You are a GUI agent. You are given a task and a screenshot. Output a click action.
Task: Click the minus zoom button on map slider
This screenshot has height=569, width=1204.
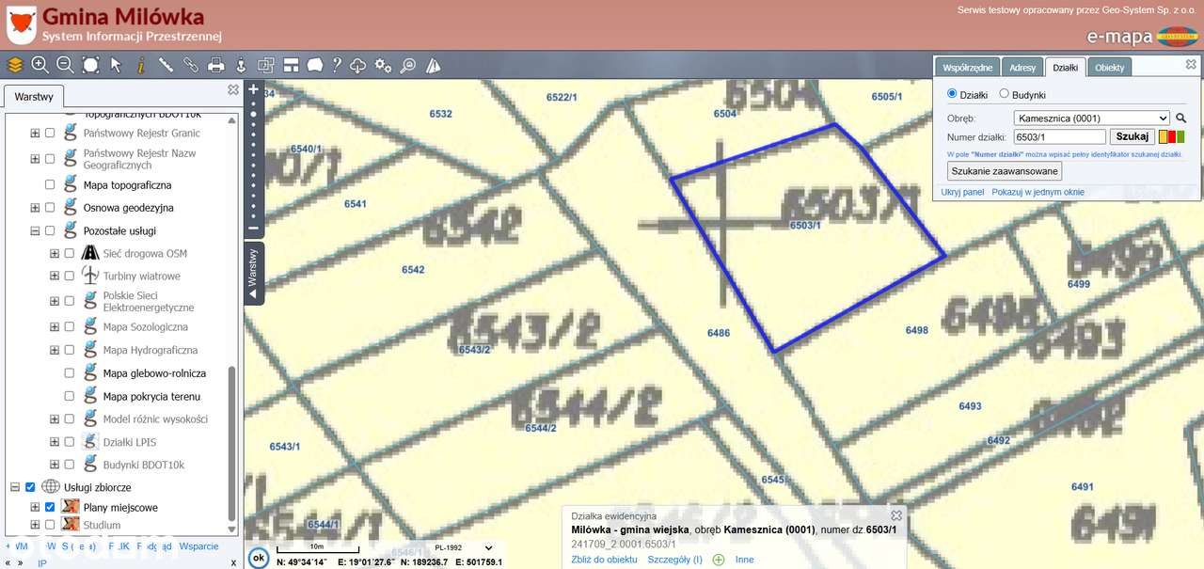click(253, 229)
